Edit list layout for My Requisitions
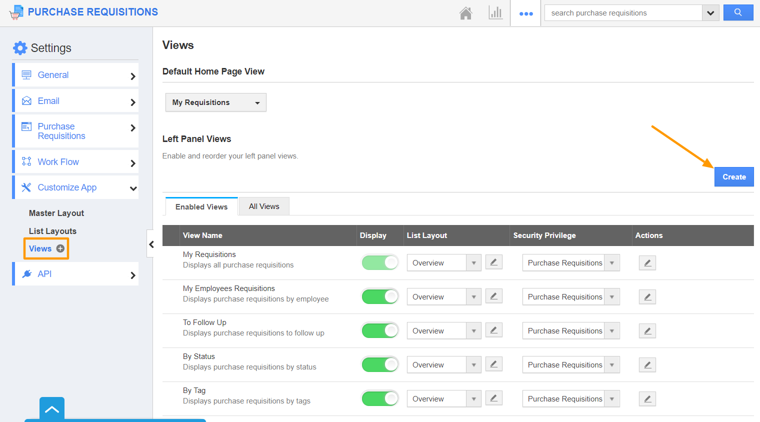This screenshot has height=422, width=760. point(493,262)
